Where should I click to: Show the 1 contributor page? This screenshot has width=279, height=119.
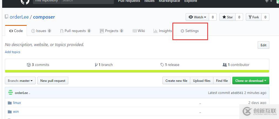pos(236,65)
